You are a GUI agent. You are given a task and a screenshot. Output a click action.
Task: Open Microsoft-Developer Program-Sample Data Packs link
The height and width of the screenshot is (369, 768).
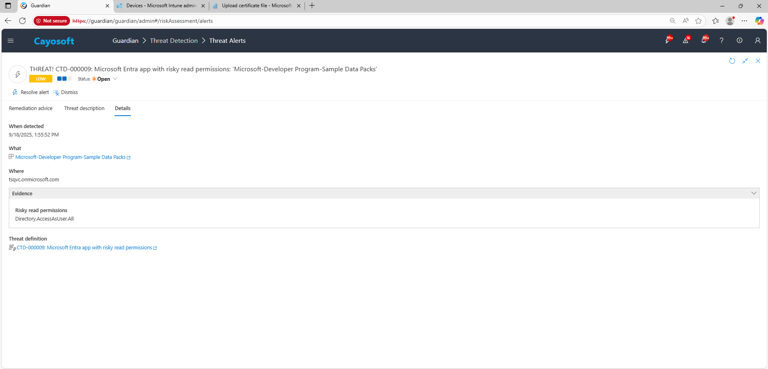pyautogui.click(x=70, y=157)
